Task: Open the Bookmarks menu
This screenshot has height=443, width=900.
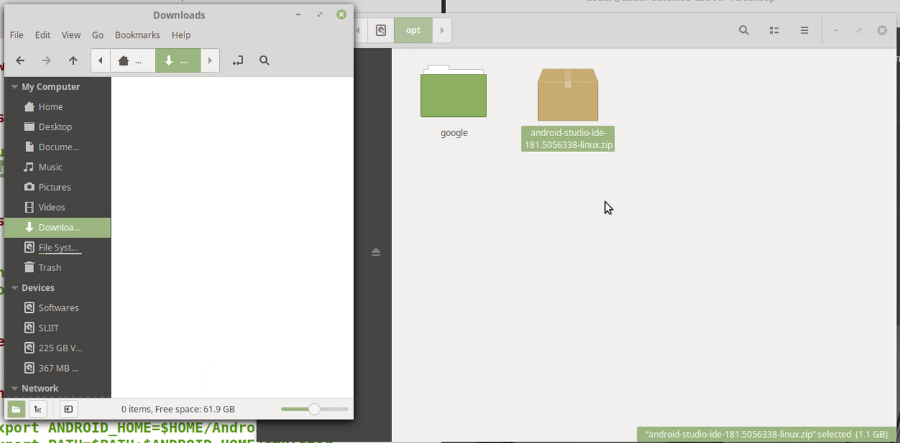Action: point(137,35)
